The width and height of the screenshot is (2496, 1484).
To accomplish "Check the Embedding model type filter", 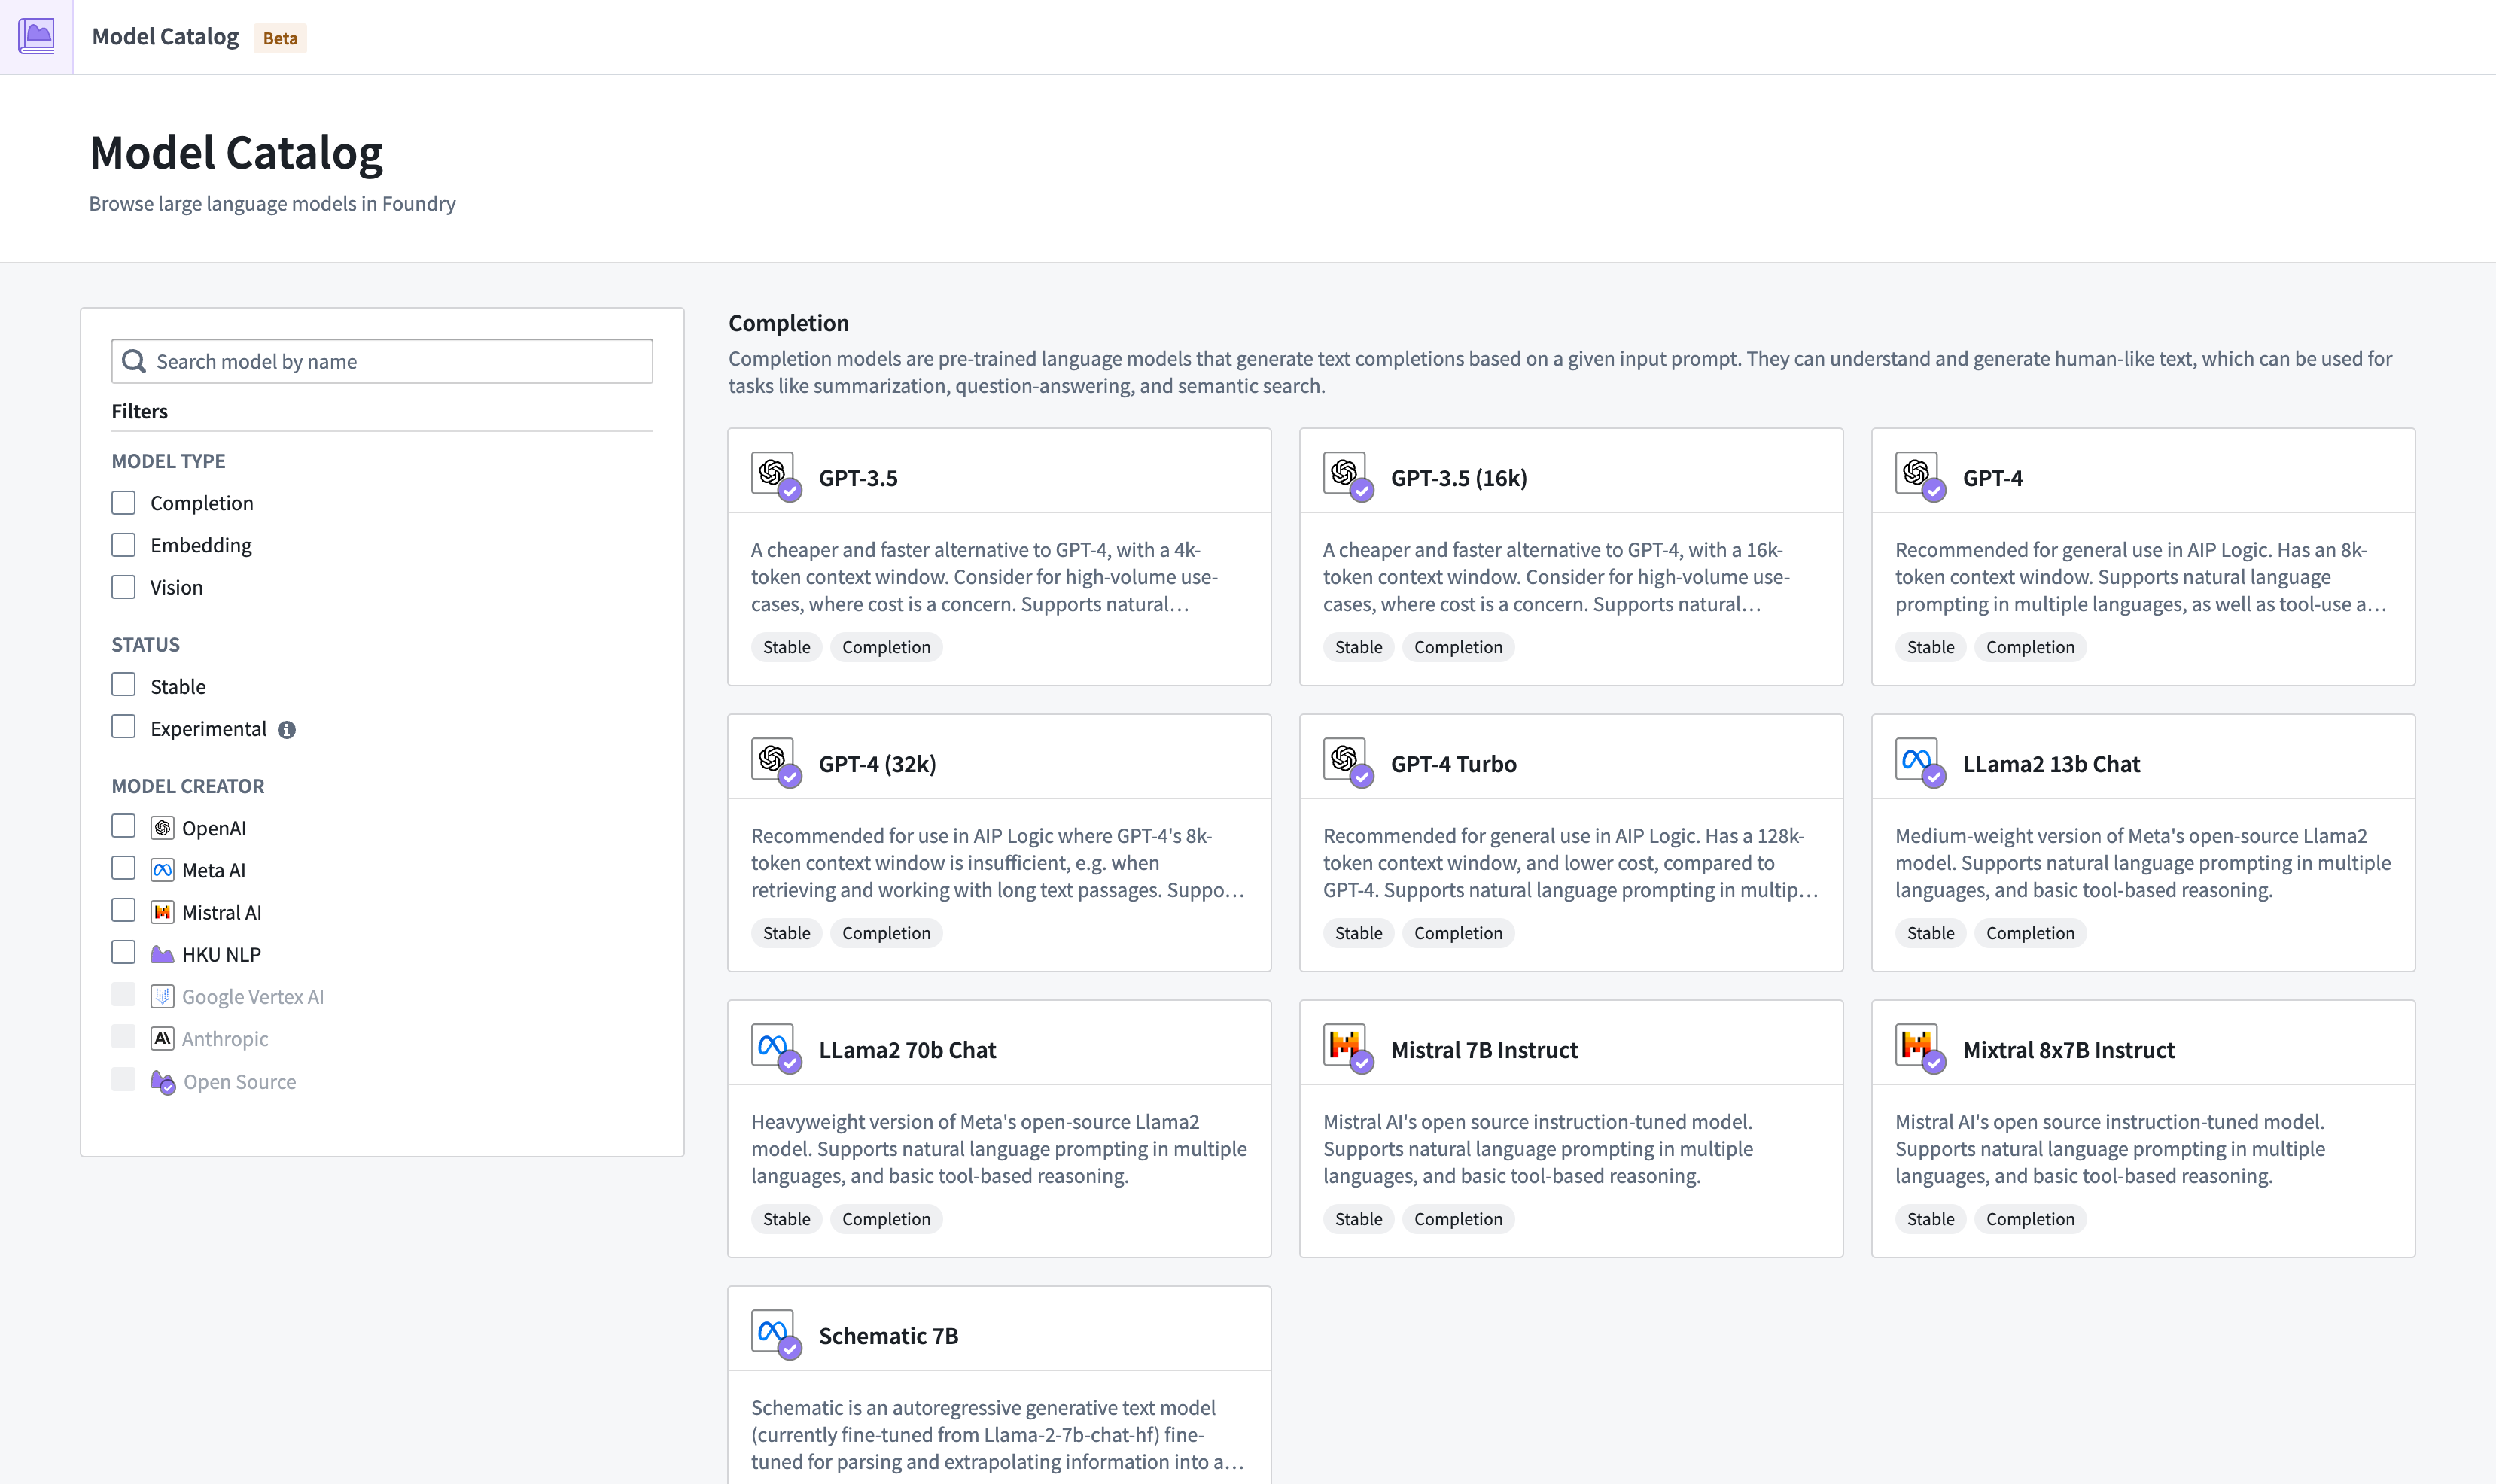I will pyautogui.click(x=123, y=544).
